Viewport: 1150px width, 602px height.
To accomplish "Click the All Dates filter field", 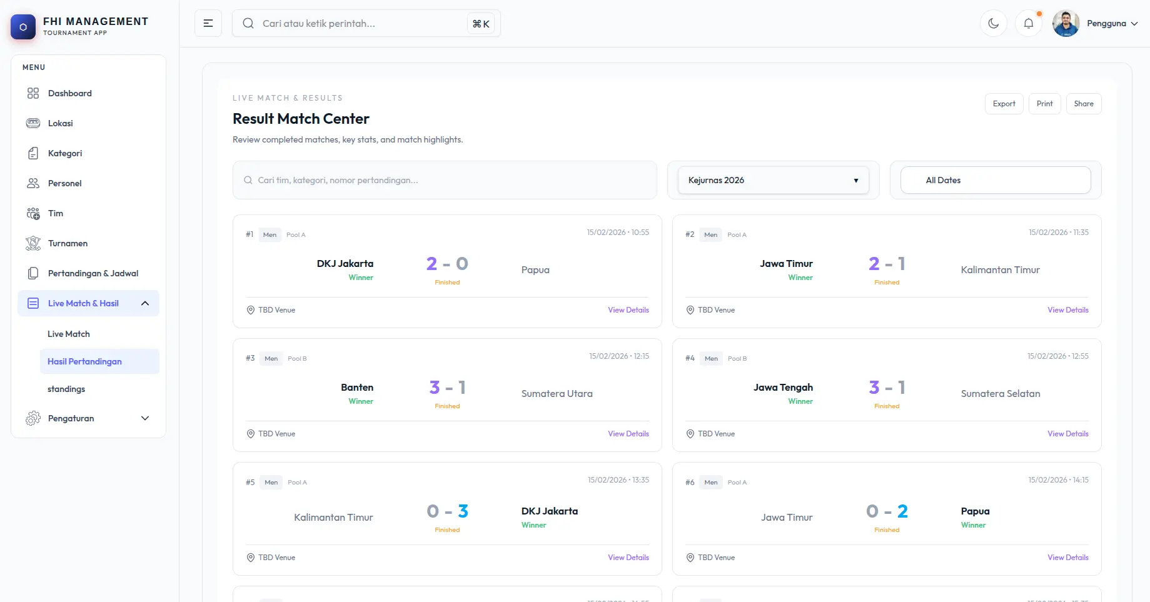I will pyautogui.click(x=995, y=180).
